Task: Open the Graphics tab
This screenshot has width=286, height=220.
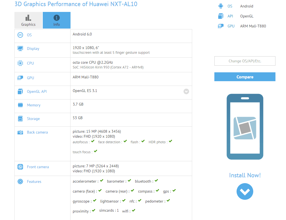Action: 28,20
